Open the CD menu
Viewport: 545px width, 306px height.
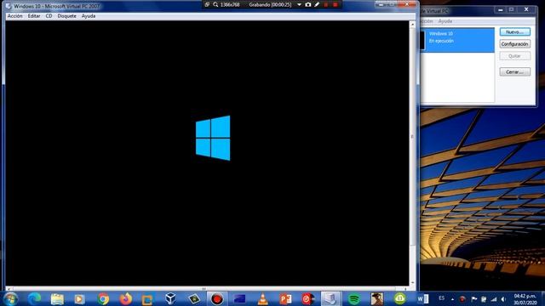click(x=49, y=16)
